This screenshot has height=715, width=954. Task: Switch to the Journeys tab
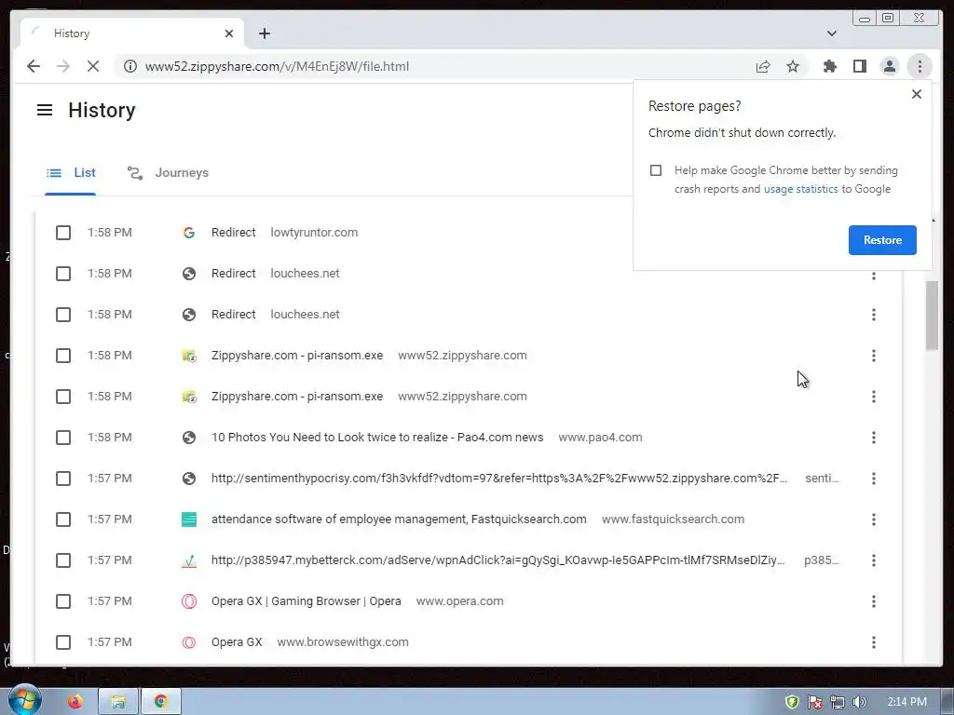(x=168, y=172)
